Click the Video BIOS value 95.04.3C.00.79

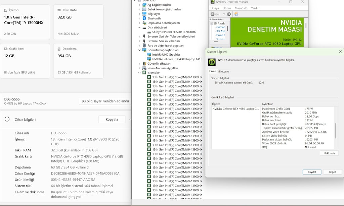[x=314, y=143]
